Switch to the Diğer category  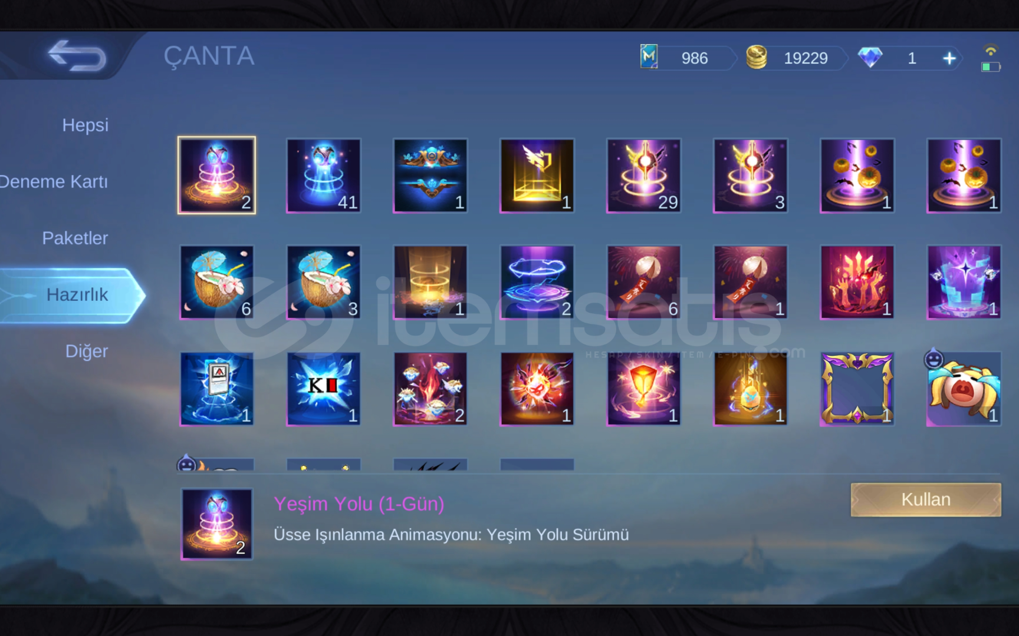87,351
